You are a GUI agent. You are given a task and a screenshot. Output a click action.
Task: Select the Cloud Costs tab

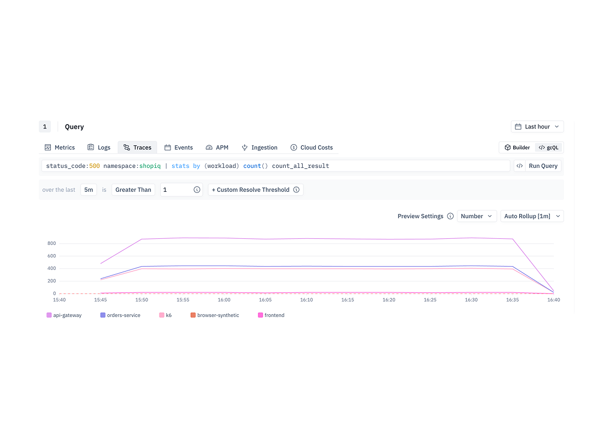click(312, 148)
